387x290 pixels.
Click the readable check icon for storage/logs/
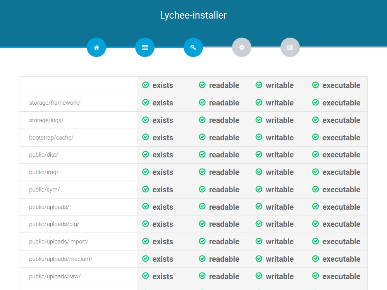202,120
